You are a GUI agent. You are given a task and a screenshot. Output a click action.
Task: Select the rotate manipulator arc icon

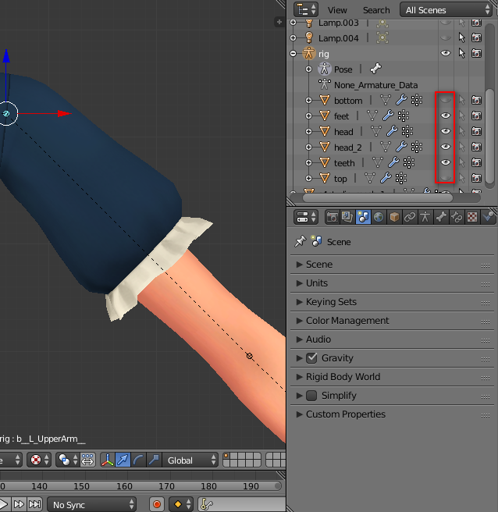point(138,460)
